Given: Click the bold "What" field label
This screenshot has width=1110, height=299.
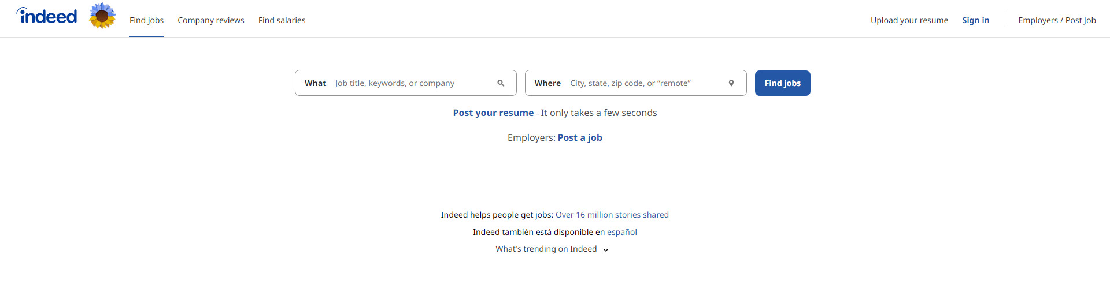Looking at the screenshot, I should point(315,83).
